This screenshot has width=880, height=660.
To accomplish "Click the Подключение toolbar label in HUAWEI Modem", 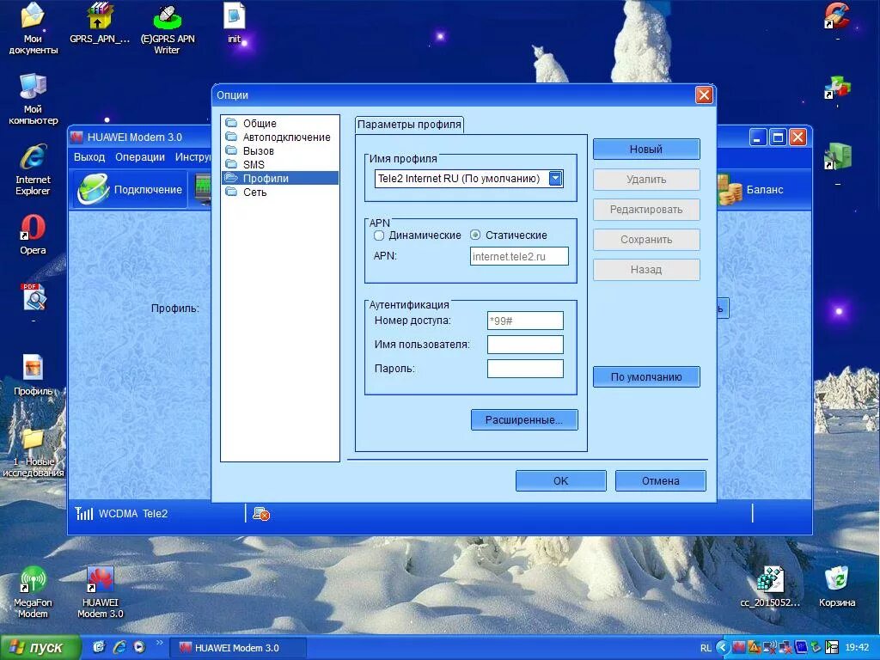I will pos(148,190).
